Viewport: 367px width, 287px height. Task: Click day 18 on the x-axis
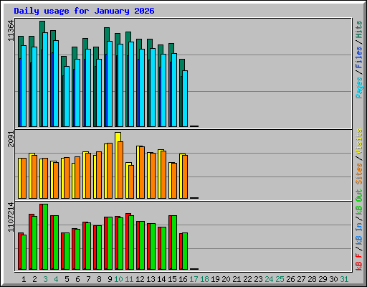[x=204, y=279]
